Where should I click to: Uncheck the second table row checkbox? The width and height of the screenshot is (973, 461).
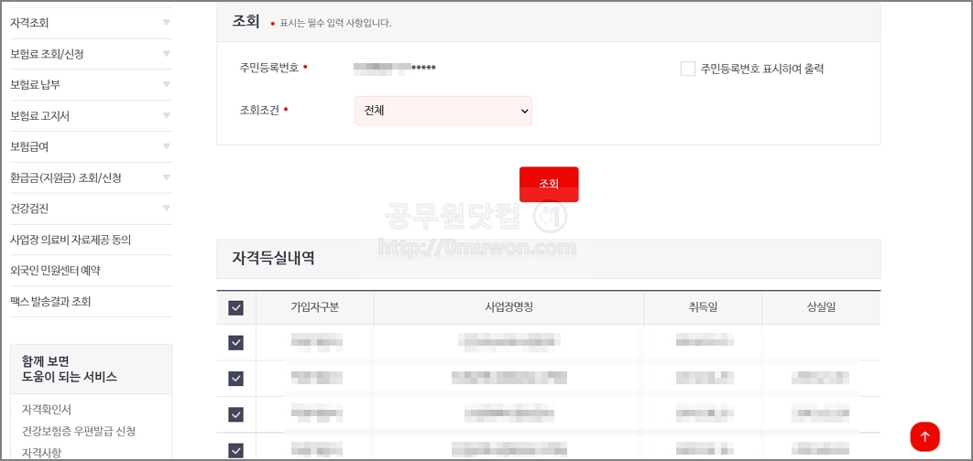(235, 379)
